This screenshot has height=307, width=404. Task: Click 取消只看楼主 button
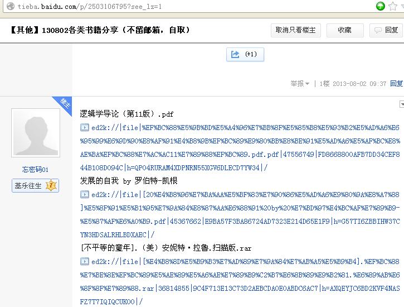[295, 30]
